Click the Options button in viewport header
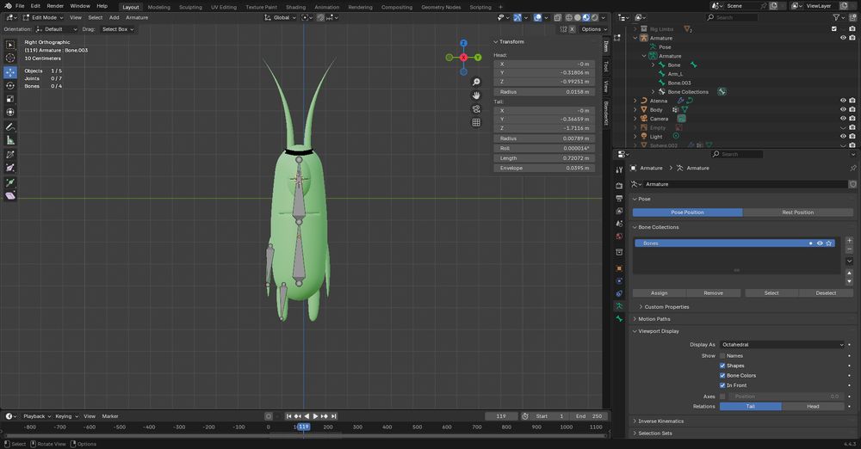Screen dimensions: 861x449 [593, 29]
